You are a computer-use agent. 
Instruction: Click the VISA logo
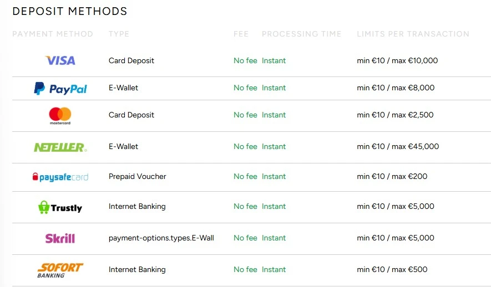60,60
